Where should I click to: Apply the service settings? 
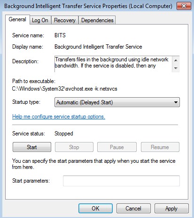point(171,209)
